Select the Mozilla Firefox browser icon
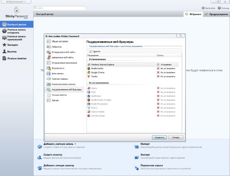The image size is (230, 176). (x=89, y=68)
